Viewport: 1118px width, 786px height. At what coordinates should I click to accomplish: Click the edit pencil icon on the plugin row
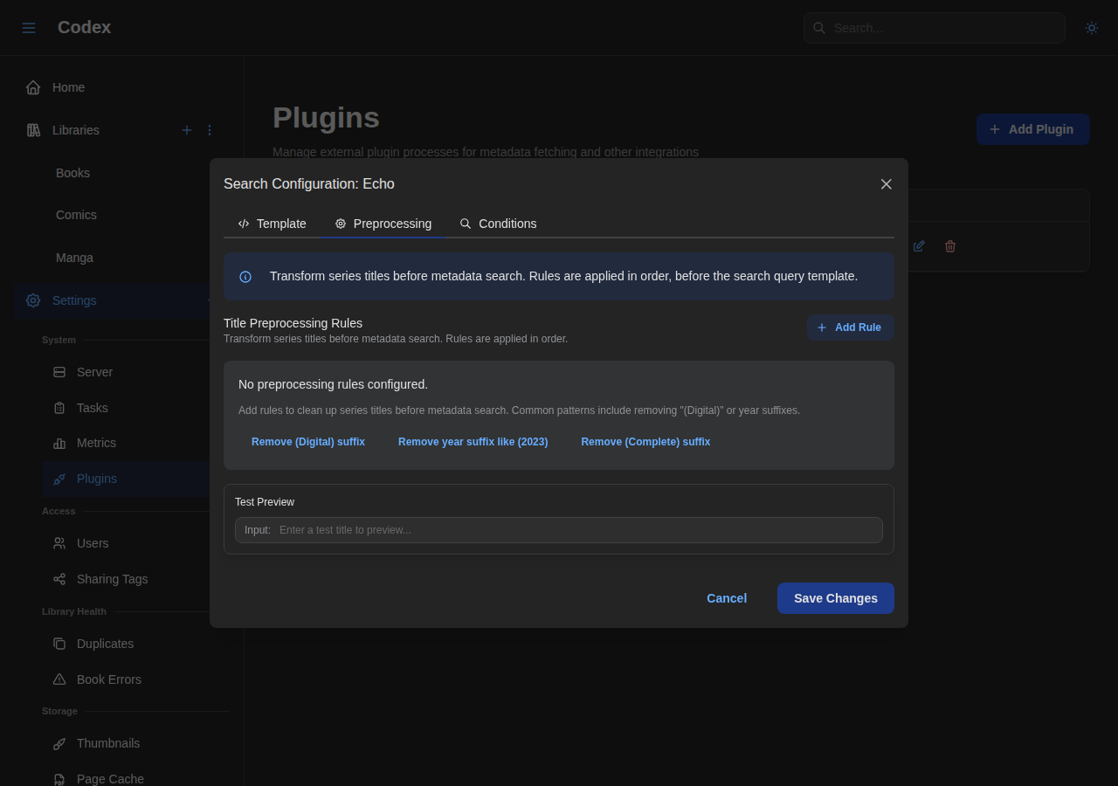[x=918, y=246]
